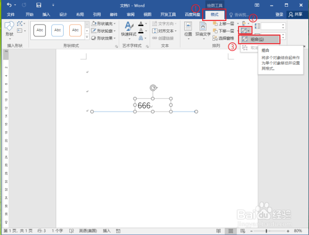Open 快速样式 WordArt quick styles
309x235 pixels.
coord(129,30)
